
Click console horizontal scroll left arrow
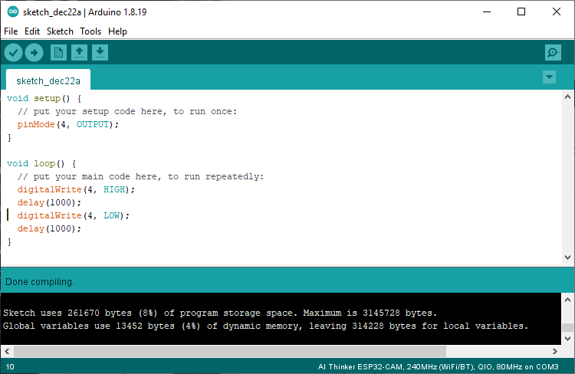(7, 351)
